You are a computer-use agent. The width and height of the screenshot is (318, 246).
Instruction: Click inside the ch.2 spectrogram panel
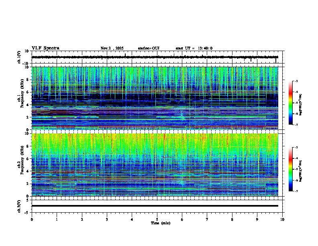(155, 165)
